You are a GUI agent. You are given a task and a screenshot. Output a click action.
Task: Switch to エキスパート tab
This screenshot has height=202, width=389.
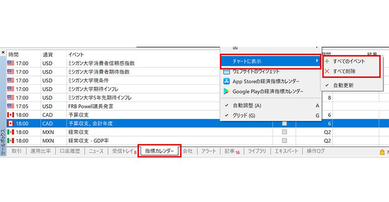(286, 151)
